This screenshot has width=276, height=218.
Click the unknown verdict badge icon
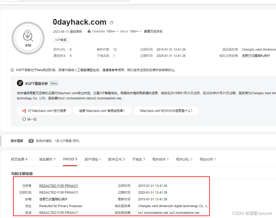coord(28,38)
